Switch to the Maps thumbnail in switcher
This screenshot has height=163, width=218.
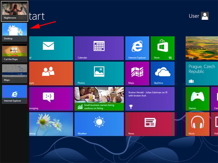(x=15, y=74)
